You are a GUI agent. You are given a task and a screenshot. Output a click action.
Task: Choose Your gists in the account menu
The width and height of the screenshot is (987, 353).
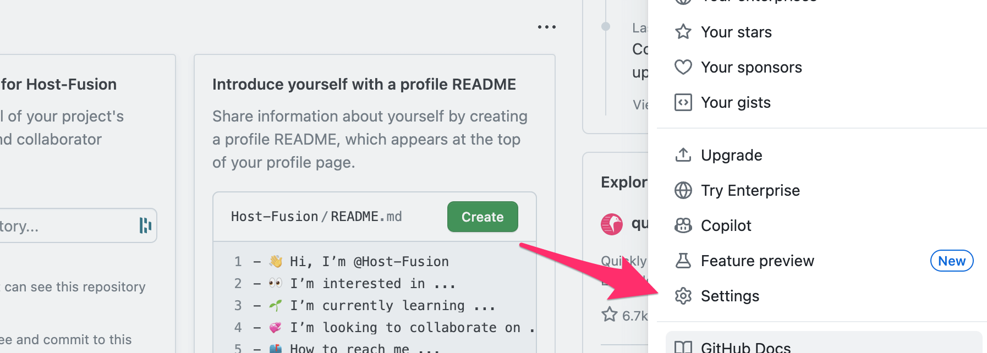[x=736, y=102]
